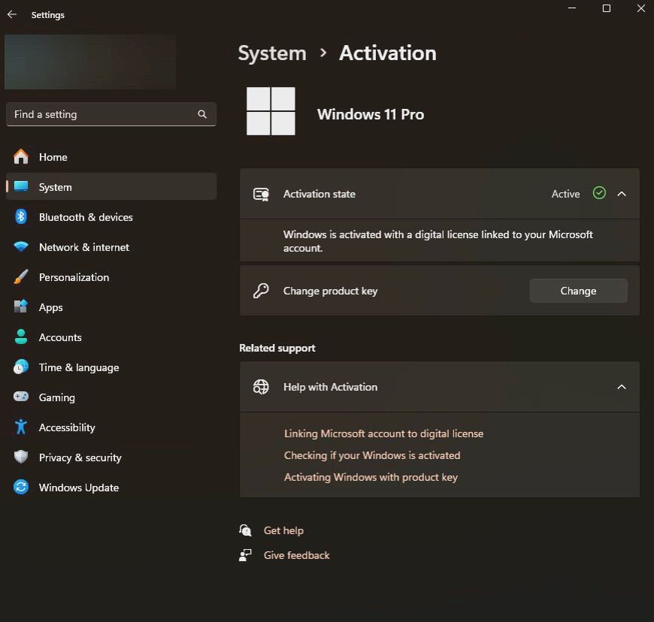Click the Windows 11 Pro edition text
Screen dimensions: 654x622
[x=371, y=114]
